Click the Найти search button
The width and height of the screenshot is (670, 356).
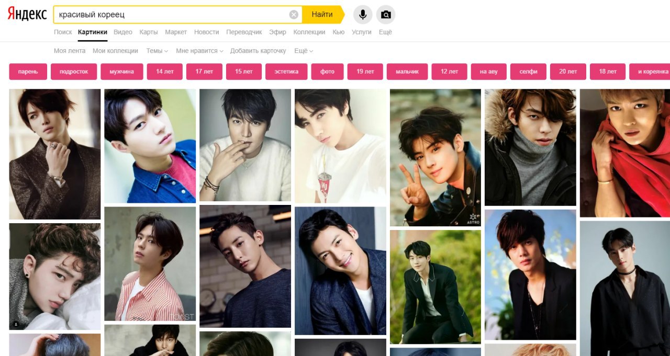pos(322,15)
